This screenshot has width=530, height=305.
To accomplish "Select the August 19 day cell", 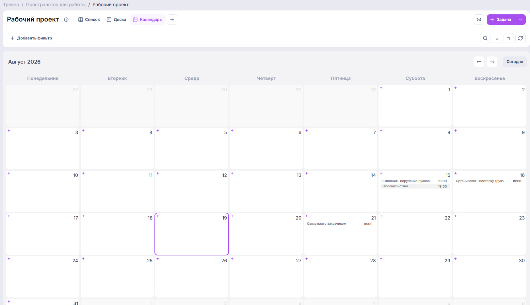I will click(192, 234).
